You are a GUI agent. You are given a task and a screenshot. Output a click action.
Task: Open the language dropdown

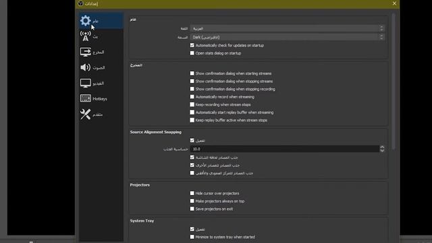288,28
